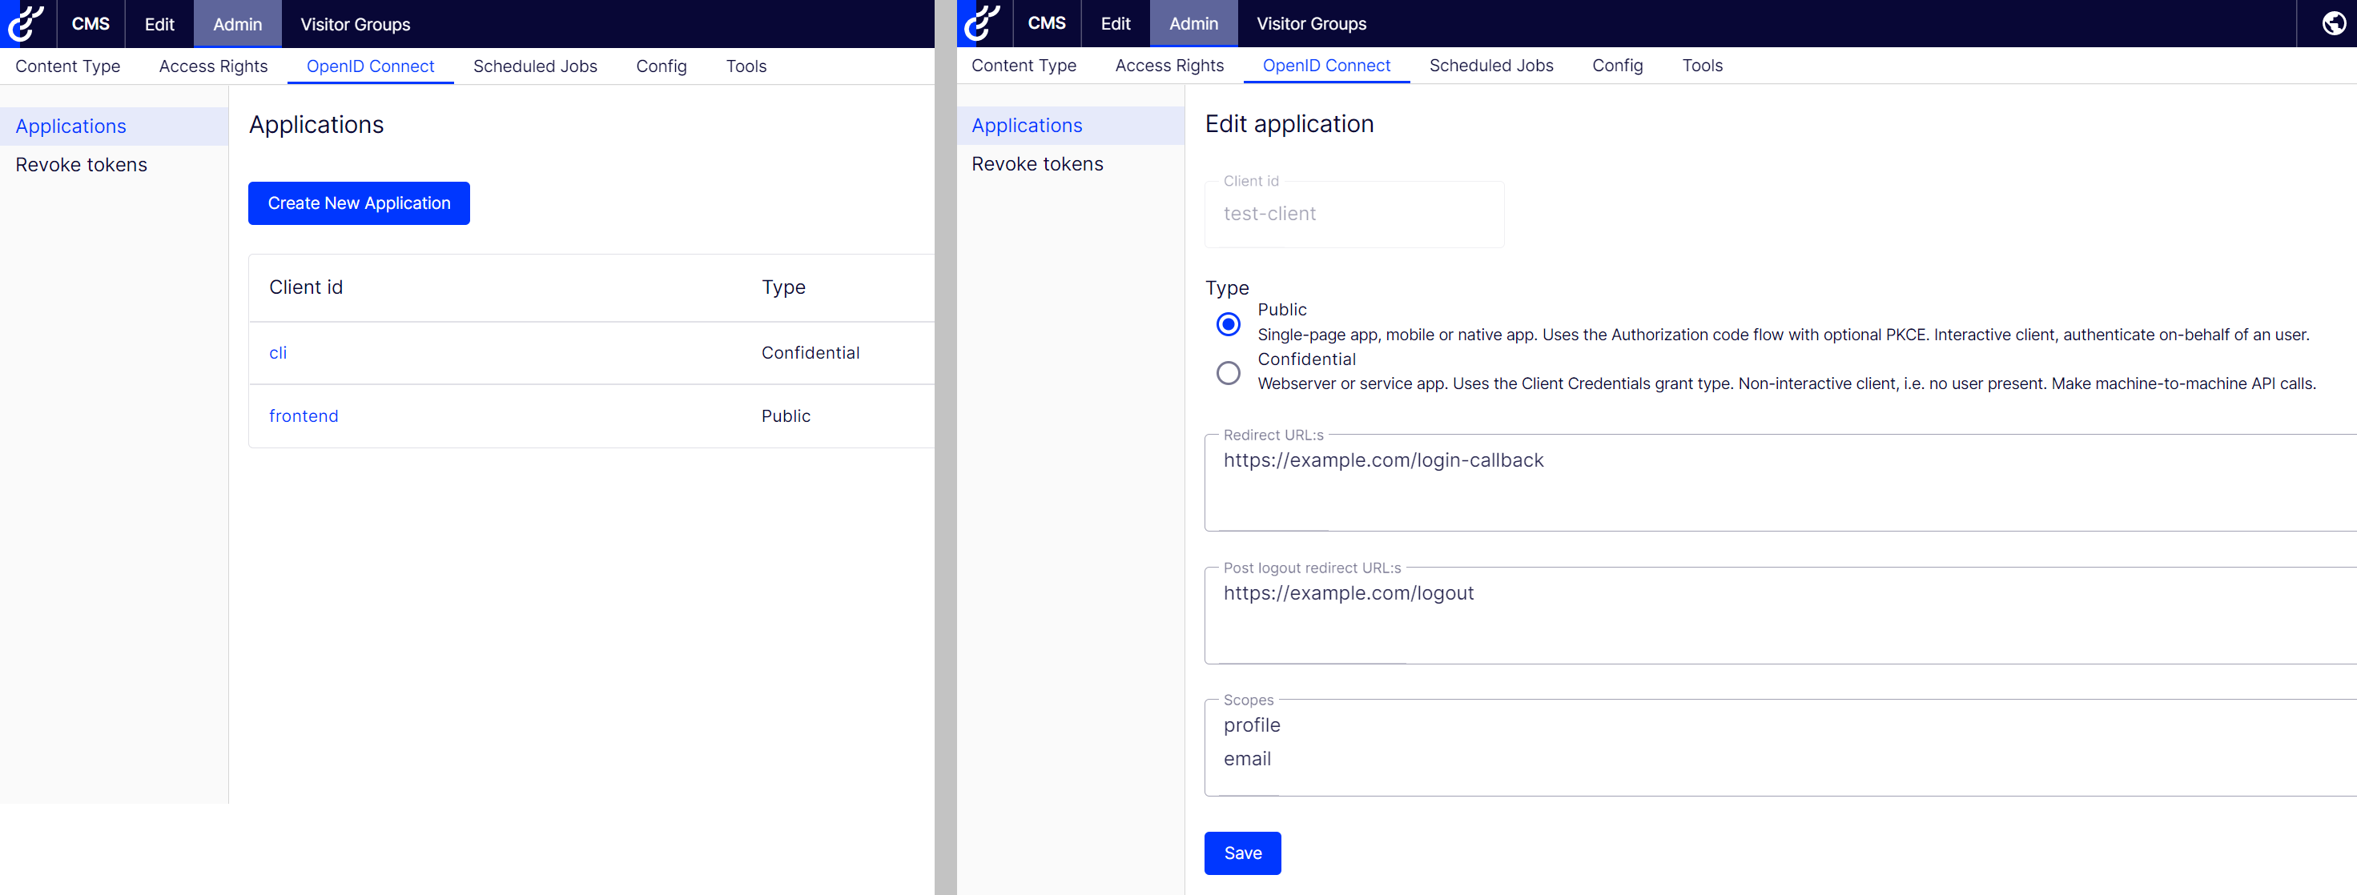Open Visitor Groups in left top menu
Screen dimensions: 2357x895
[x=355, y=25]
